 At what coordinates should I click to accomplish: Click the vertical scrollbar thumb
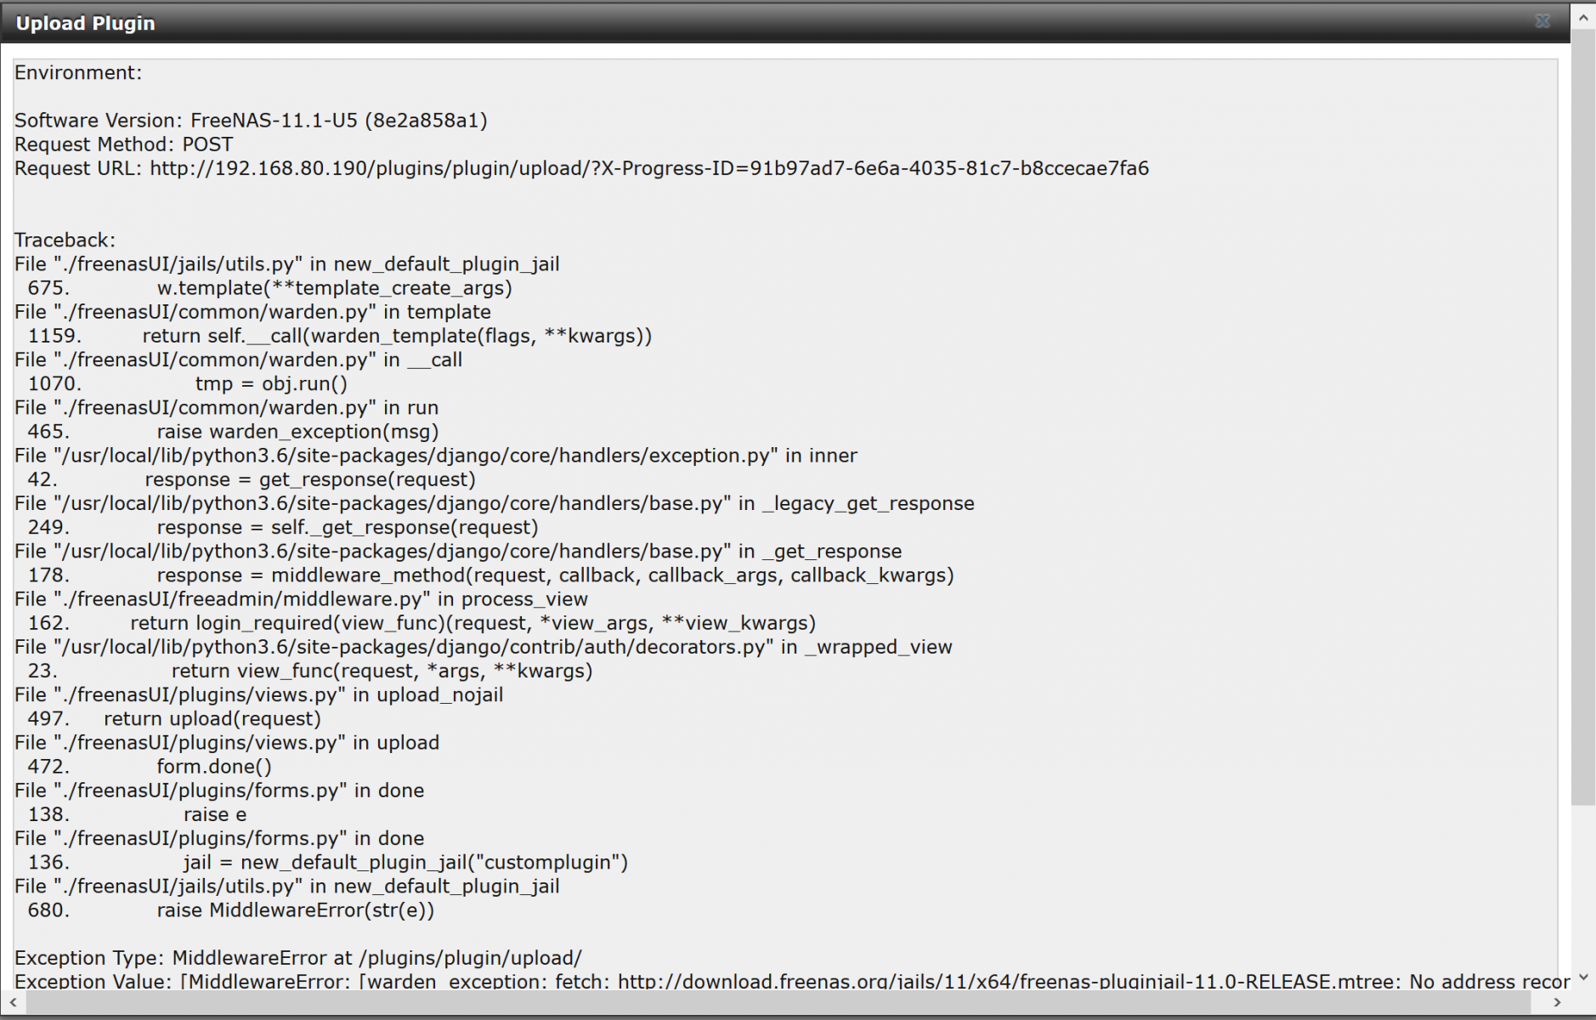1582,416
